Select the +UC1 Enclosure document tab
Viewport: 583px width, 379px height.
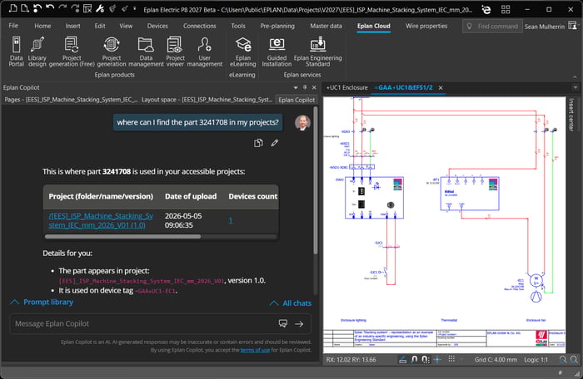(346, 87)
